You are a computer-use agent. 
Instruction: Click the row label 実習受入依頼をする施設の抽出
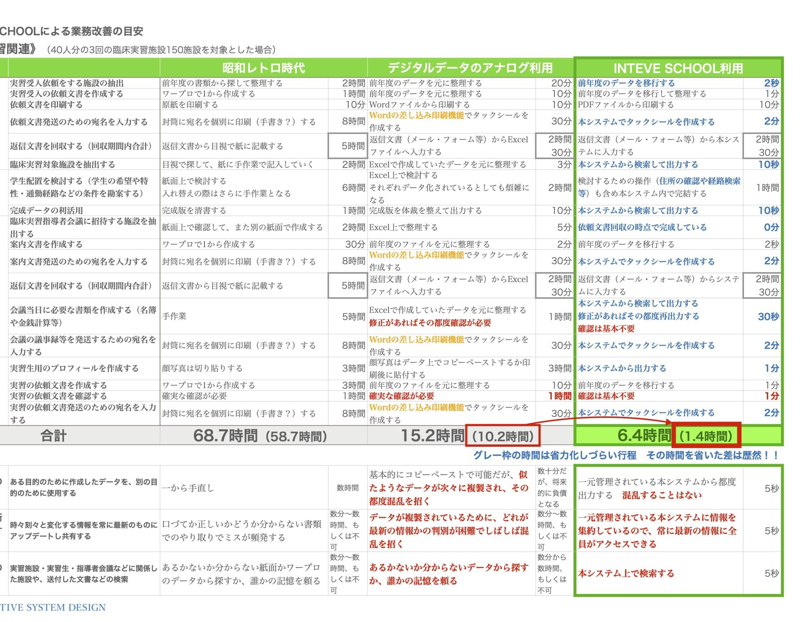point(67,83)
